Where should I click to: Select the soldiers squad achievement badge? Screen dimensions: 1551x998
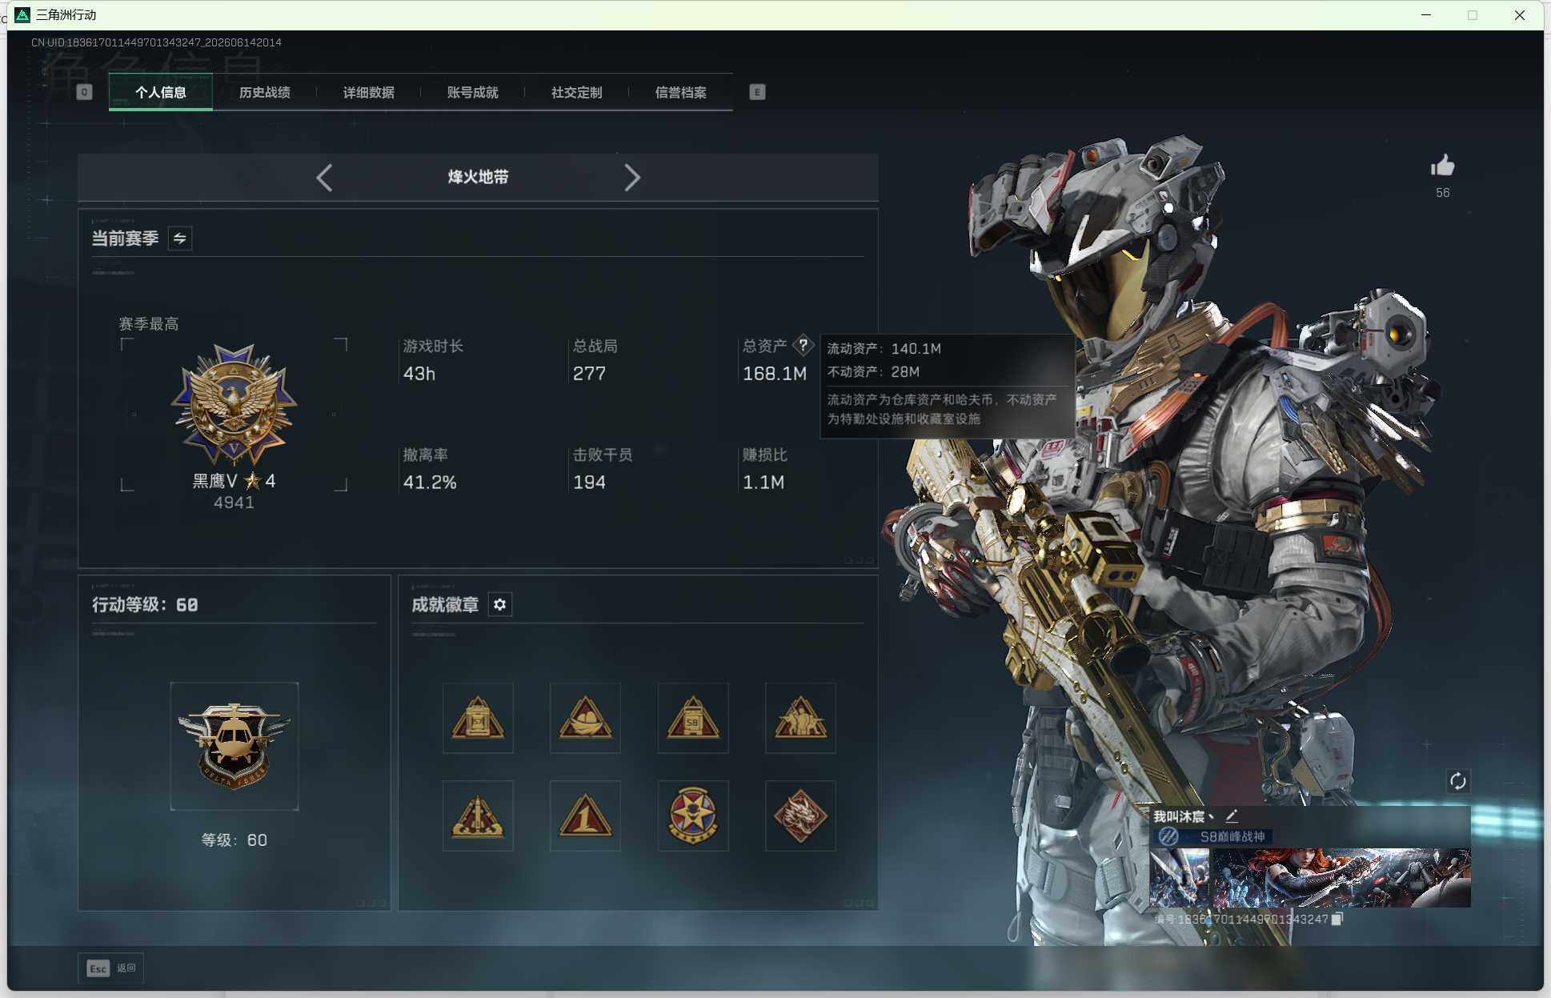pyautogui.click(x=800, y=718)
